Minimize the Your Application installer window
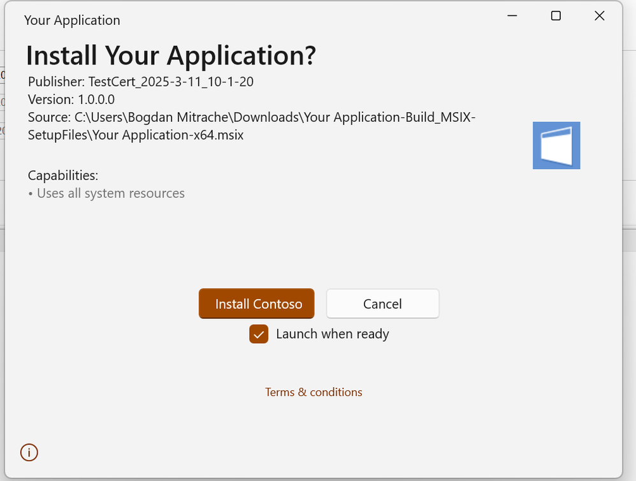Viewport: 636px width, 481px height. pos(512,16)
